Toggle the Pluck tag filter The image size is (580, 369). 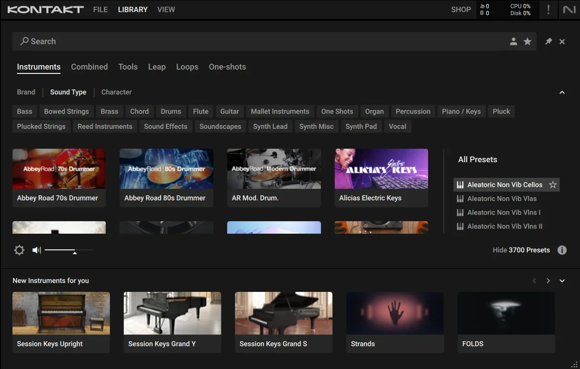[x=501, y=112]
